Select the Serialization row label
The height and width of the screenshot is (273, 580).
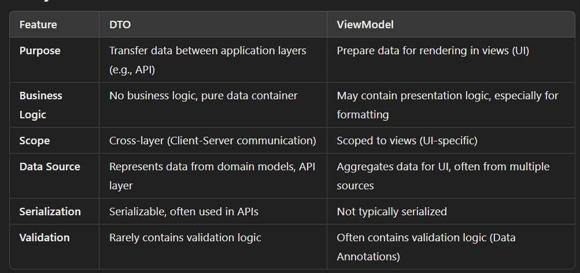50,212
